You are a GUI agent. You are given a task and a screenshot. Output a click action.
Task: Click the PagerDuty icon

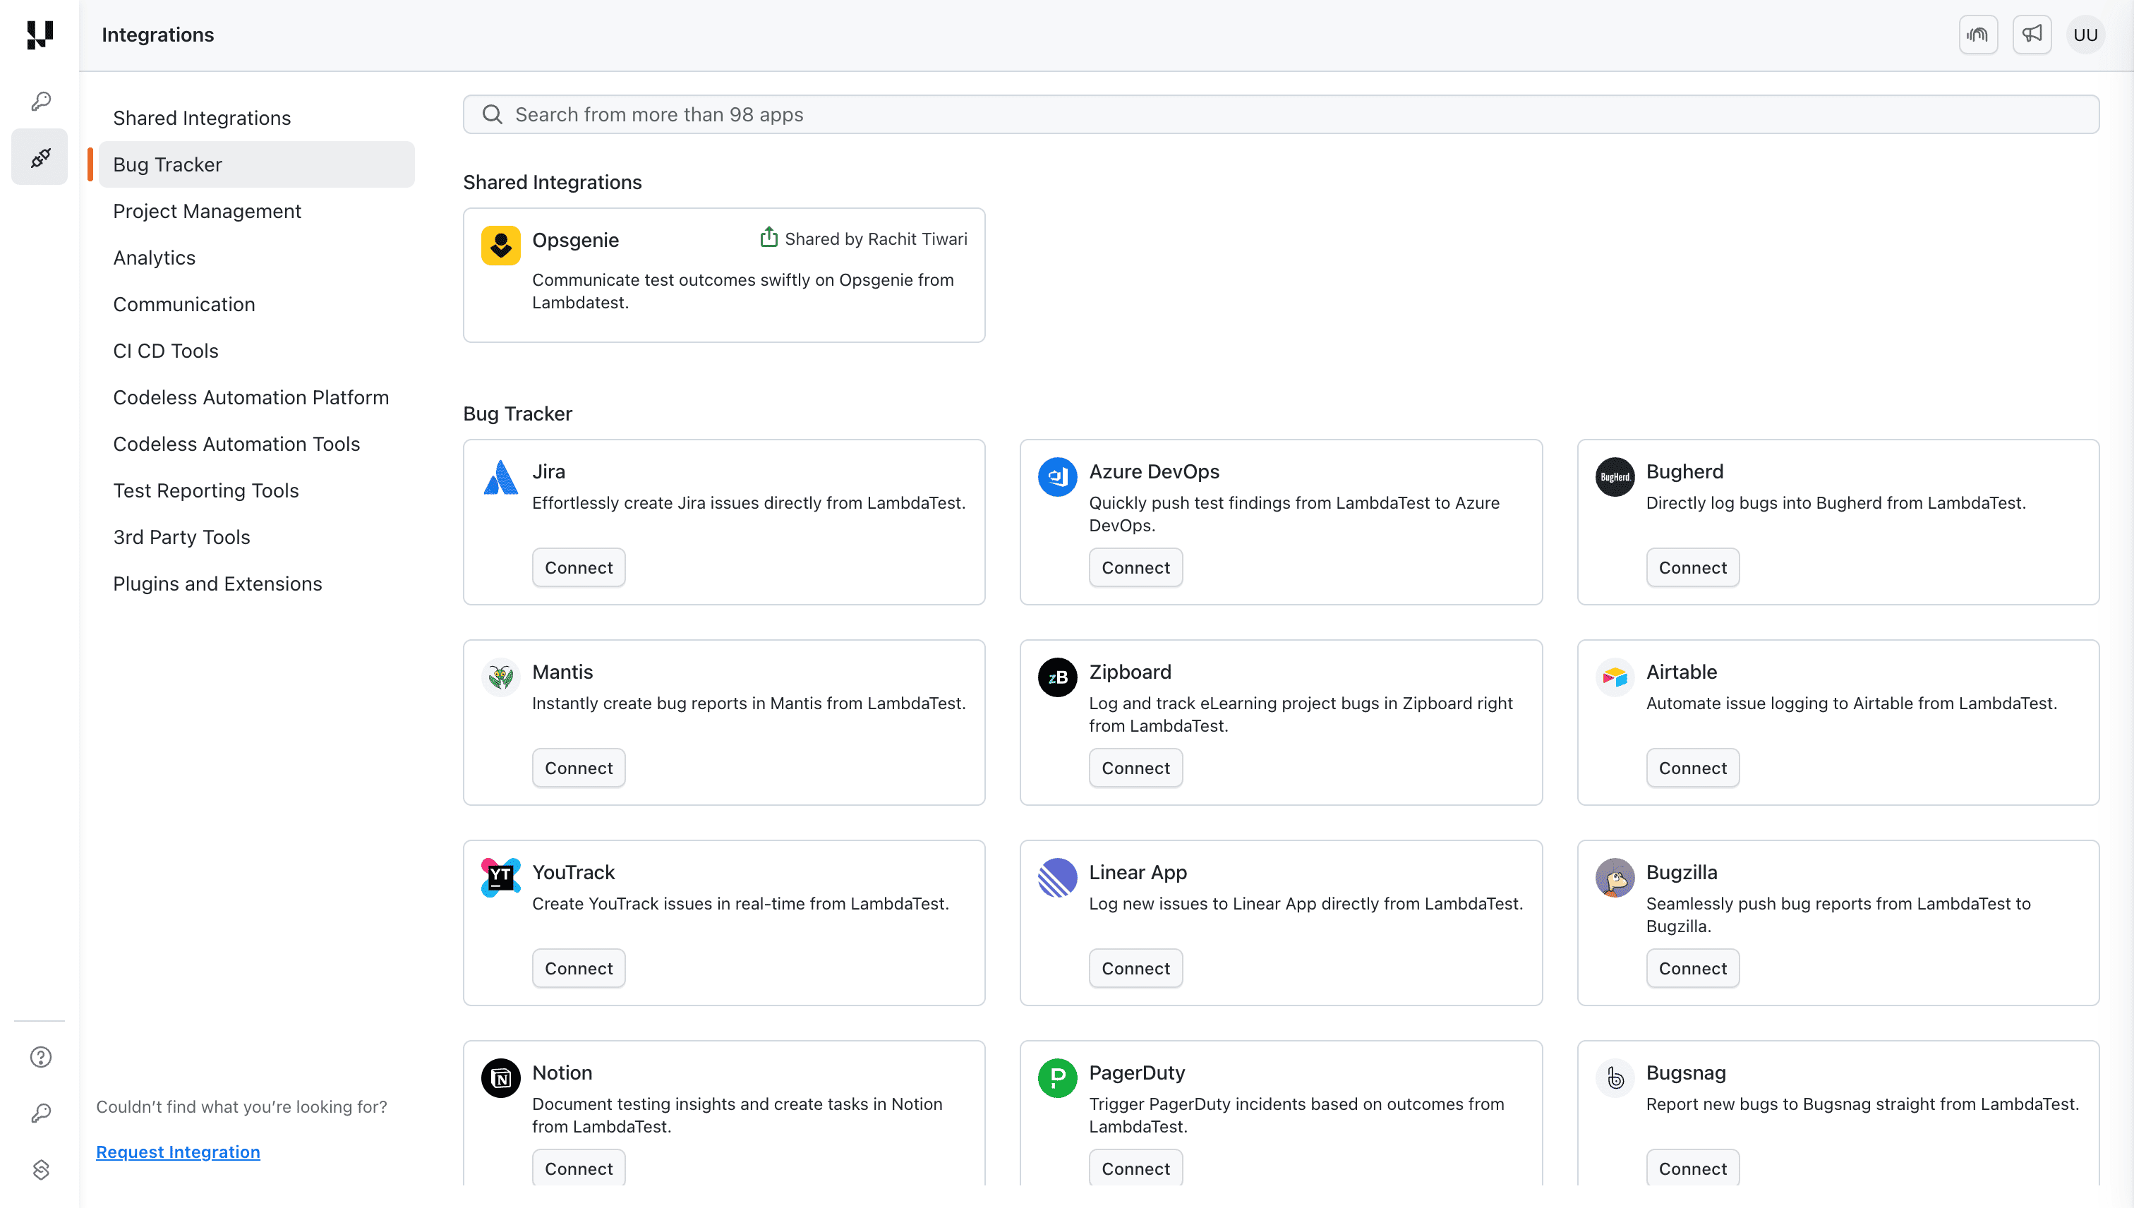tap(1057, 1077)
